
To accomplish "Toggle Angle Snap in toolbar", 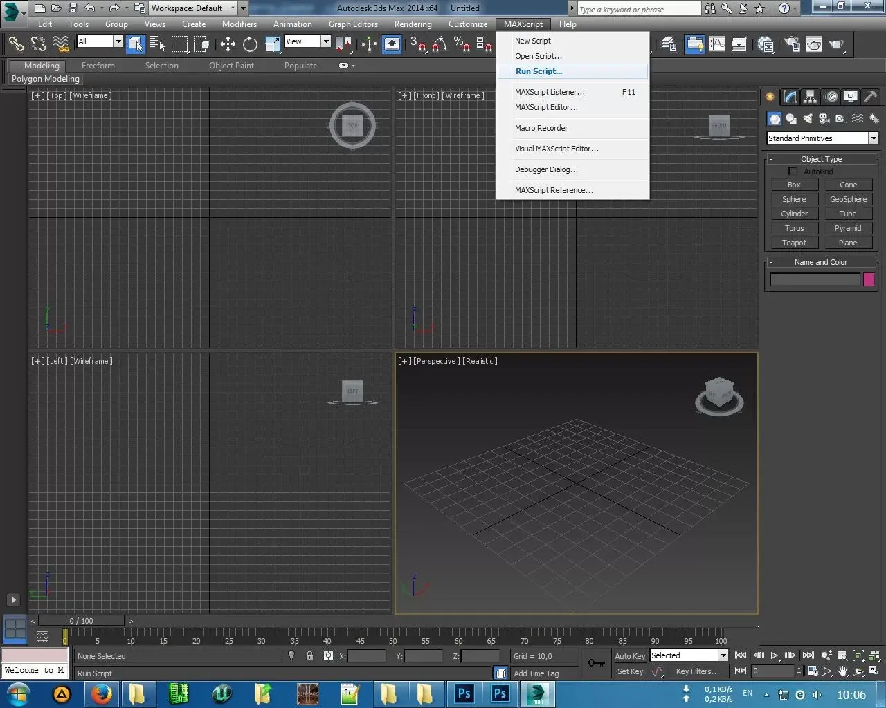I will [440, 44].
